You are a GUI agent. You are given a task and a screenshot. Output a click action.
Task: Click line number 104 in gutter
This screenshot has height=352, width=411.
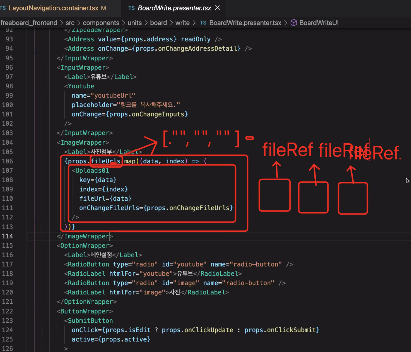click(7, 142)
